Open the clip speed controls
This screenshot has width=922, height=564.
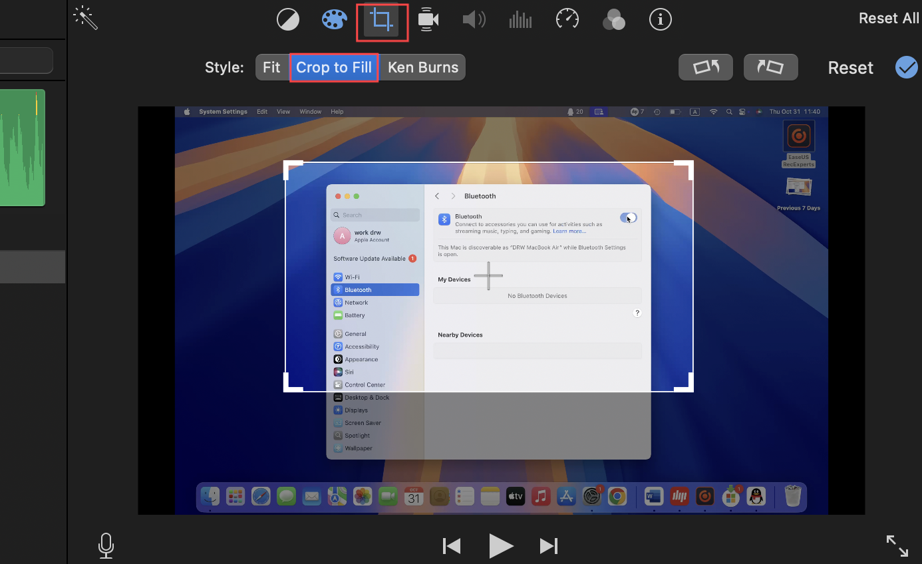567,19
